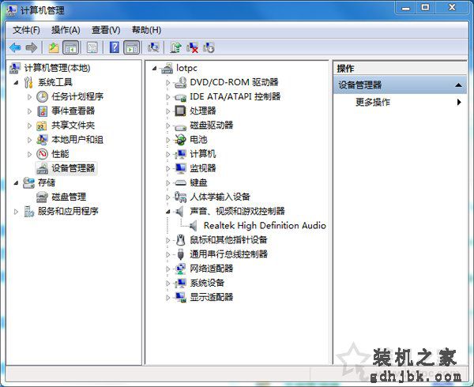Click the Back arrow toolbar icon
This screenshot has width=474, height=387.
15,47
